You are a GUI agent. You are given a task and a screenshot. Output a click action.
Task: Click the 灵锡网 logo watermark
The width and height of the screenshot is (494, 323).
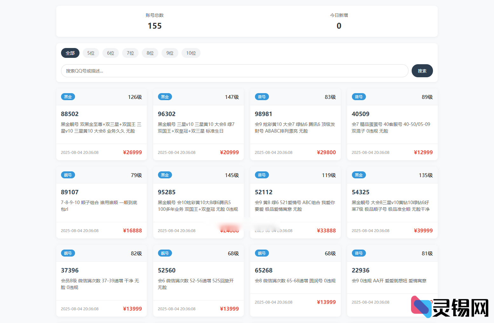pos(449,307)
